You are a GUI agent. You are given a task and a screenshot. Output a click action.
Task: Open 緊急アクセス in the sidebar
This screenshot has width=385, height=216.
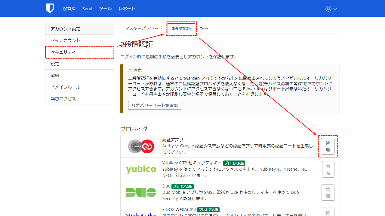tap(80, 99)
